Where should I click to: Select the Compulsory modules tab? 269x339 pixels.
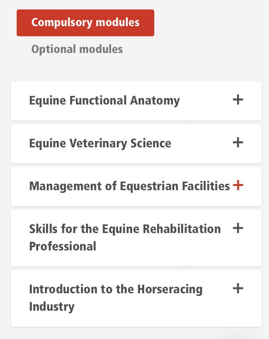pos(85,23)
